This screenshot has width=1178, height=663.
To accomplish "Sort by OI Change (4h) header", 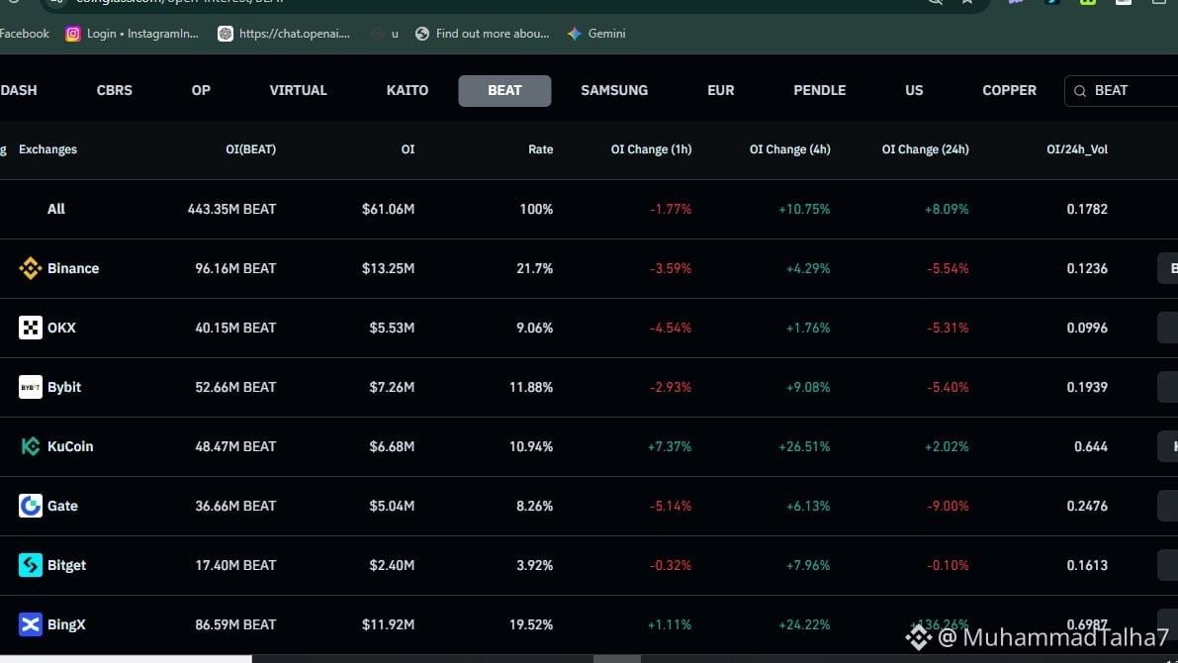I will (x=789, y=149).
